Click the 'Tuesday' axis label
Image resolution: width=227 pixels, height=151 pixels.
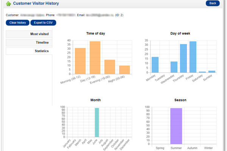click(x=160, y=78)
